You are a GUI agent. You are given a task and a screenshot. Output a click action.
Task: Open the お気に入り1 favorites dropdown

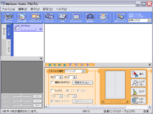(x=140, y=20)
